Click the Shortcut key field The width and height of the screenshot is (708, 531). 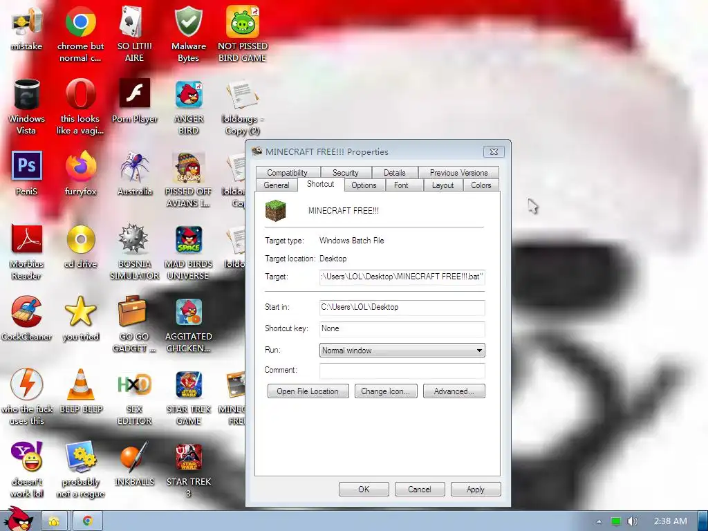tap(402, 329)
